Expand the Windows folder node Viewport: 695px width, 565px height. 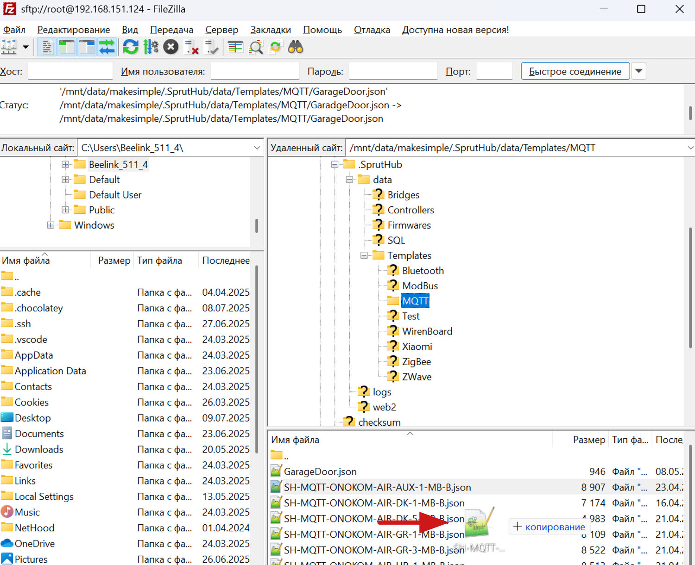point(51,225)
